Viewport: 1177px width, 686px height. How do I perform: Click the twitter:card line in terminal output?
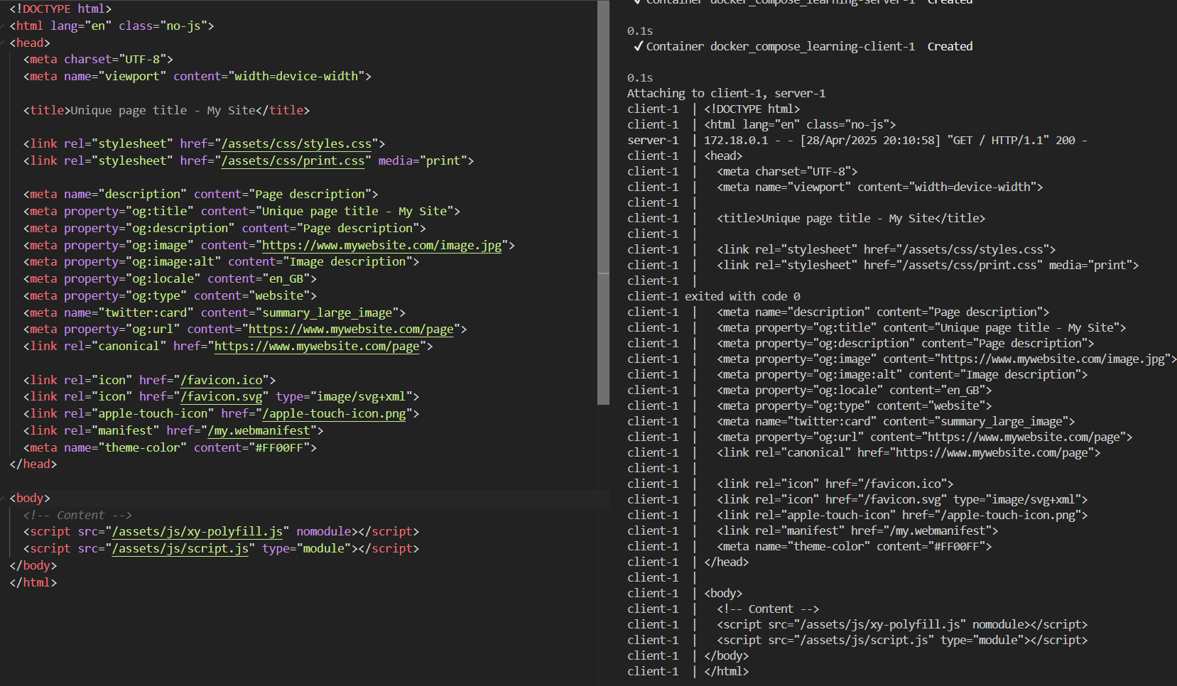tap(896, 422)
